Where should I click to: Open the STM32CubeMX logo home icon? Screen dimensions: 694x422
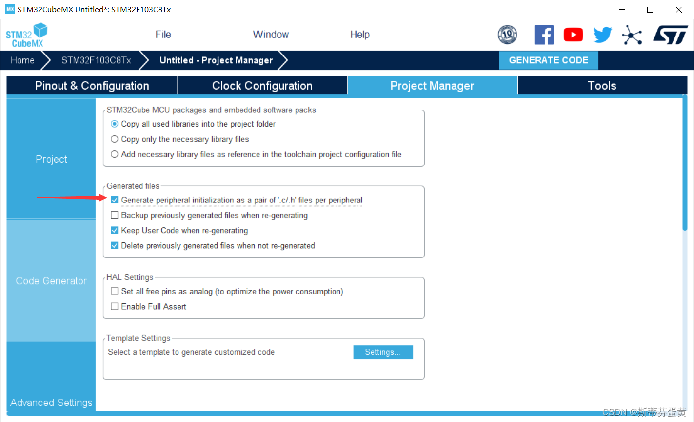point(27,36)
